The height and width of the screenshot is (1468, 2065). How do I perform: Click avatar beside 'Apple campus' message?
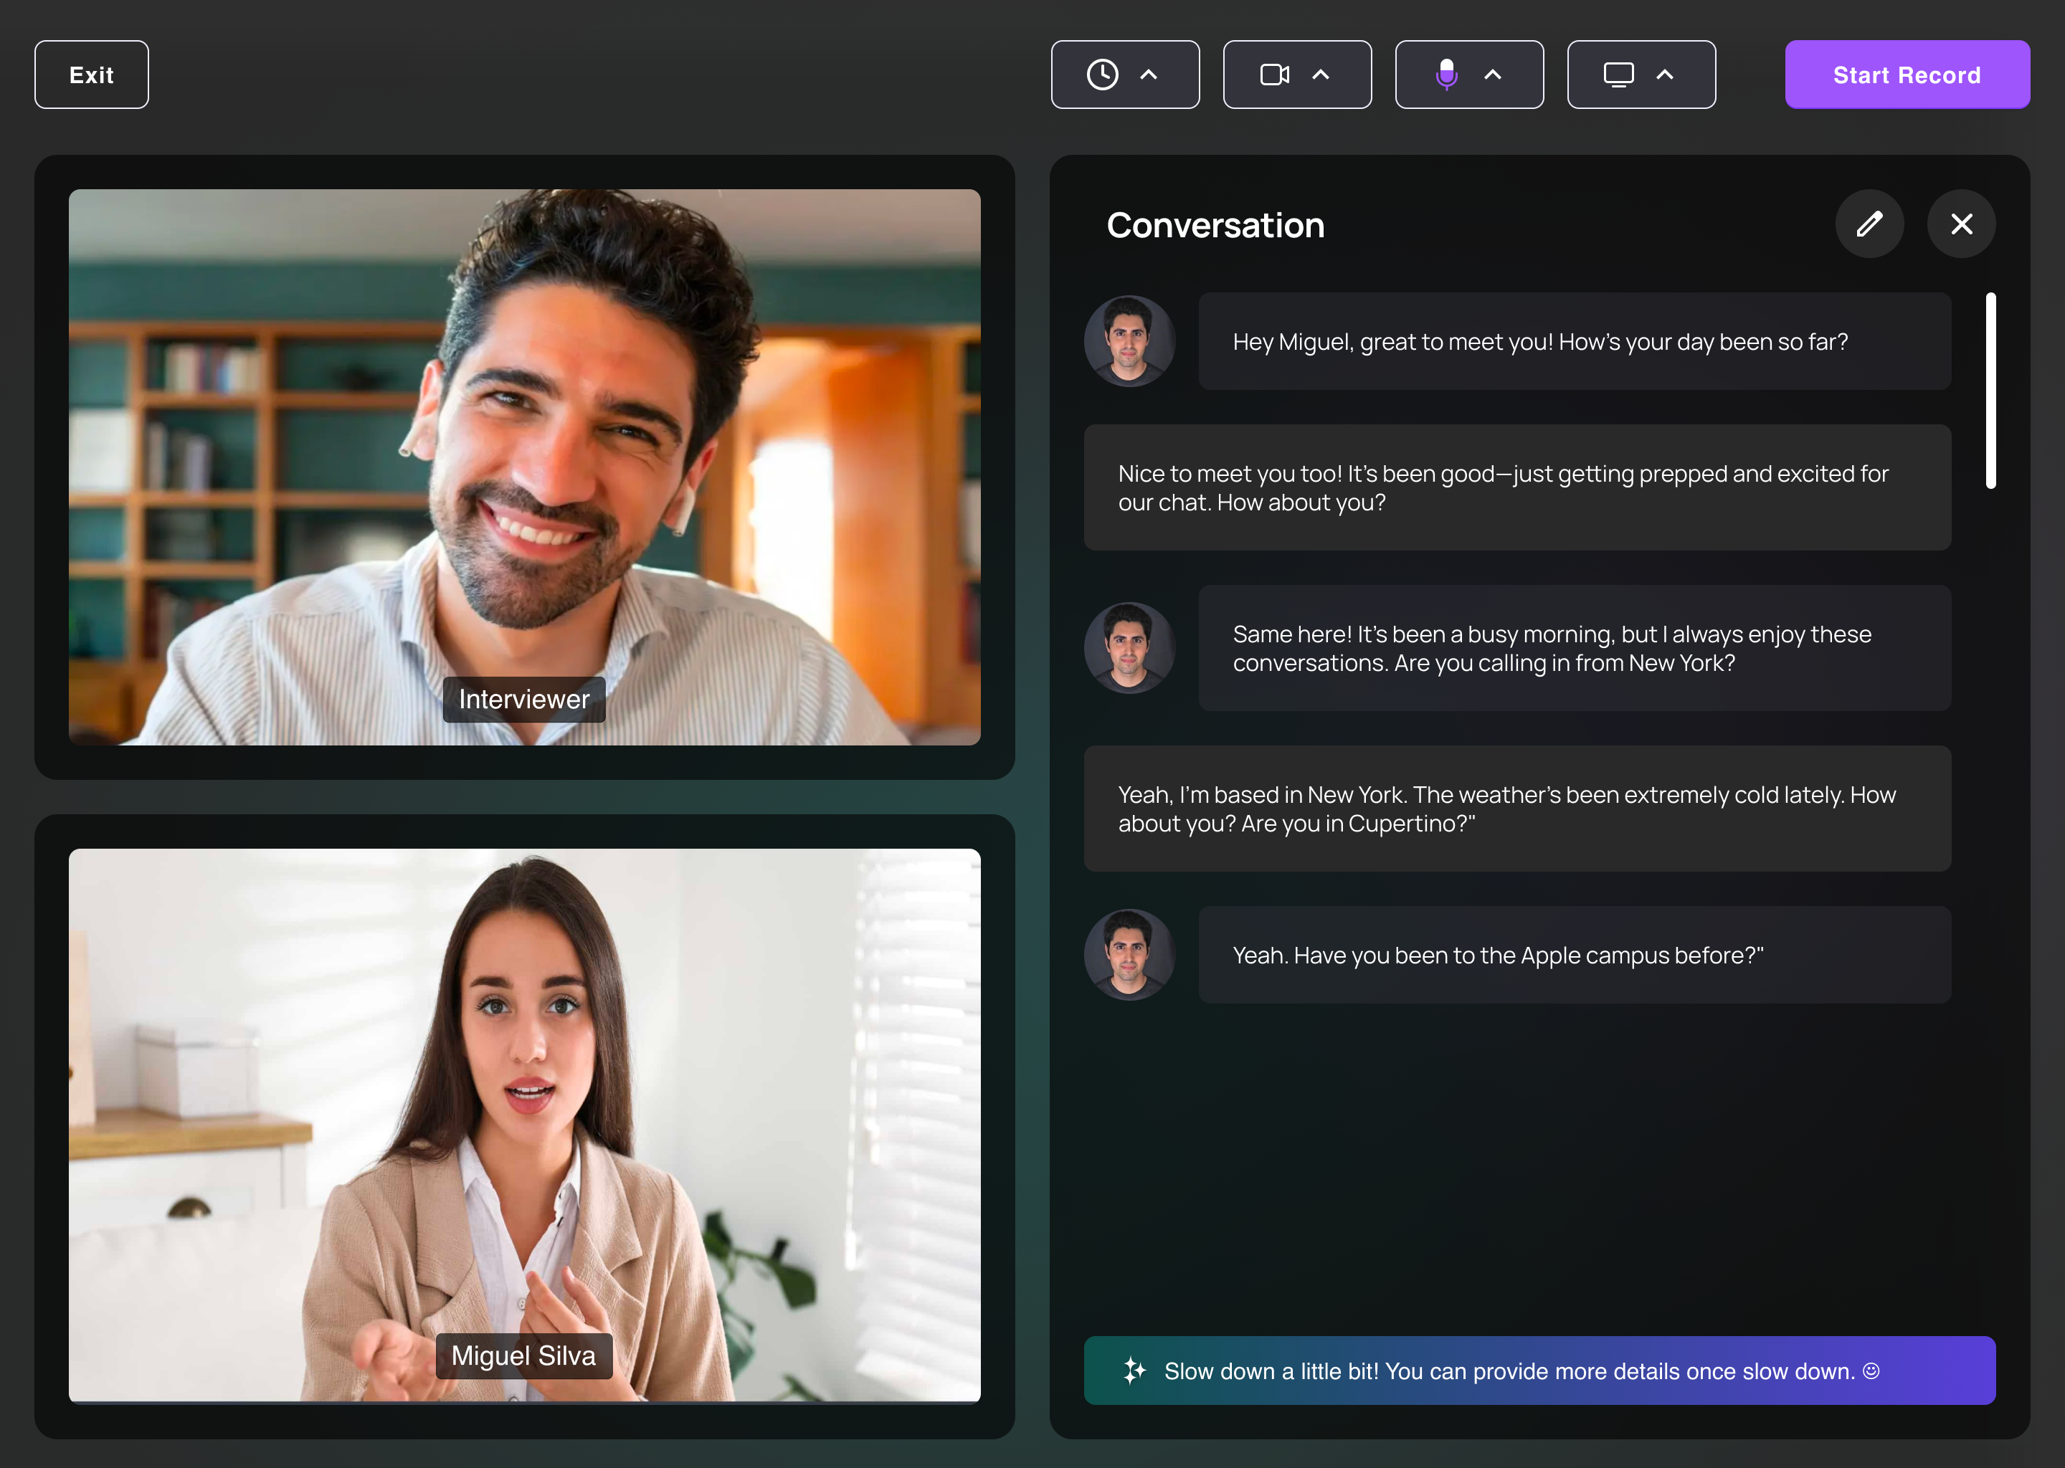click(1129, 955)
